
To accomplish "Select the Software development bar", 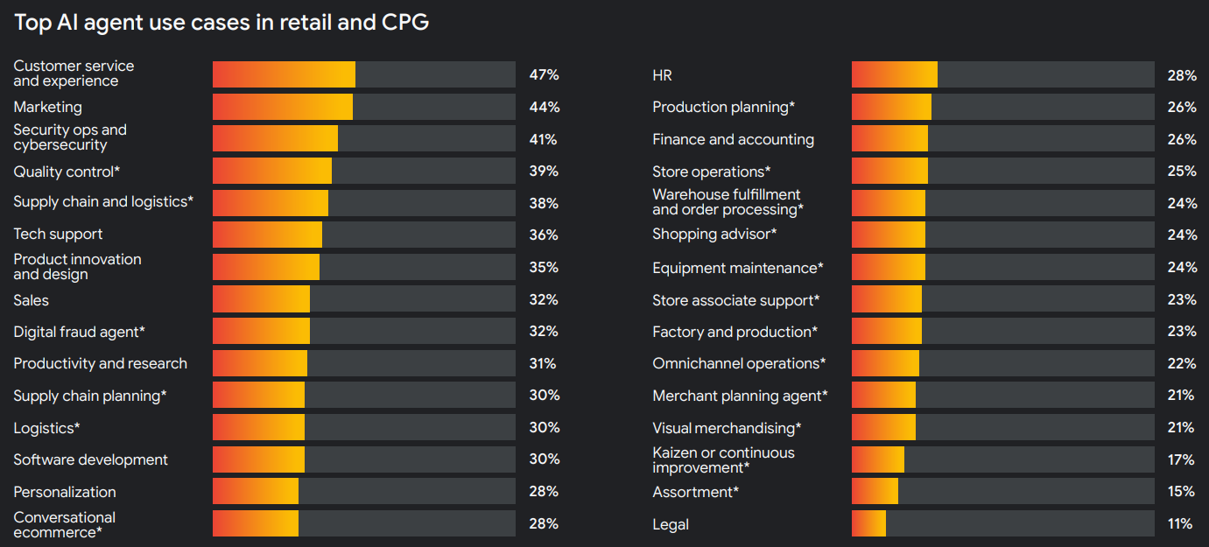I will 363,459.
